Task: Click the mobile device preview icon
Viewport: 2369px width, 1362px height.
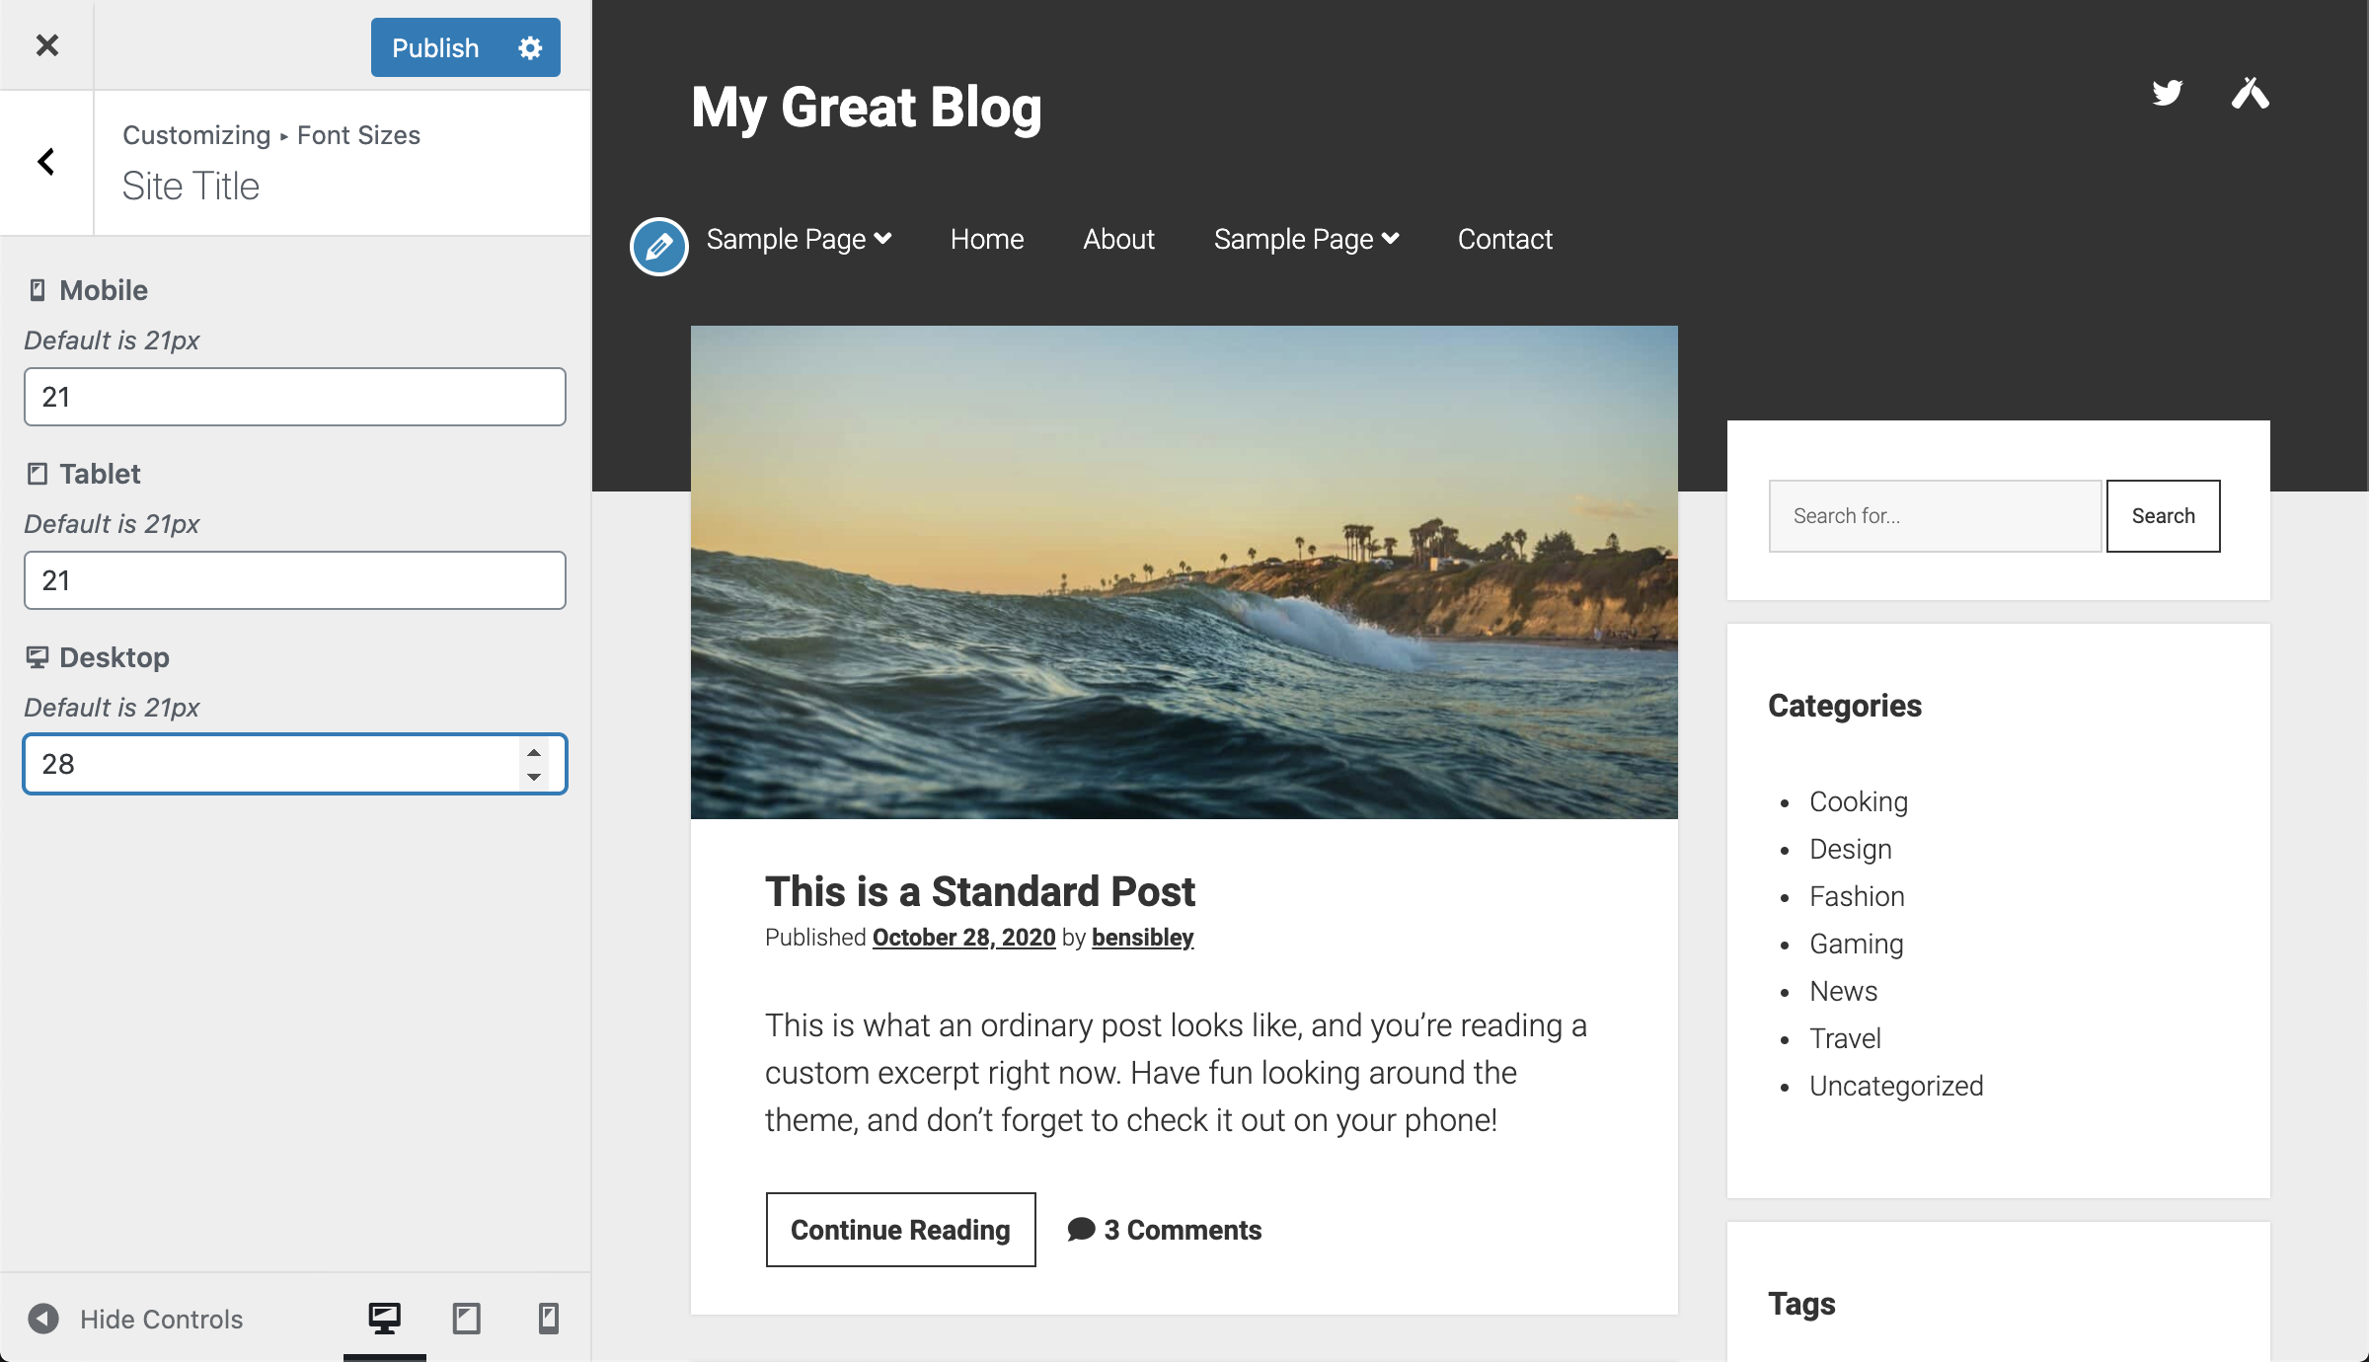Action: [x=547, y=1320]
